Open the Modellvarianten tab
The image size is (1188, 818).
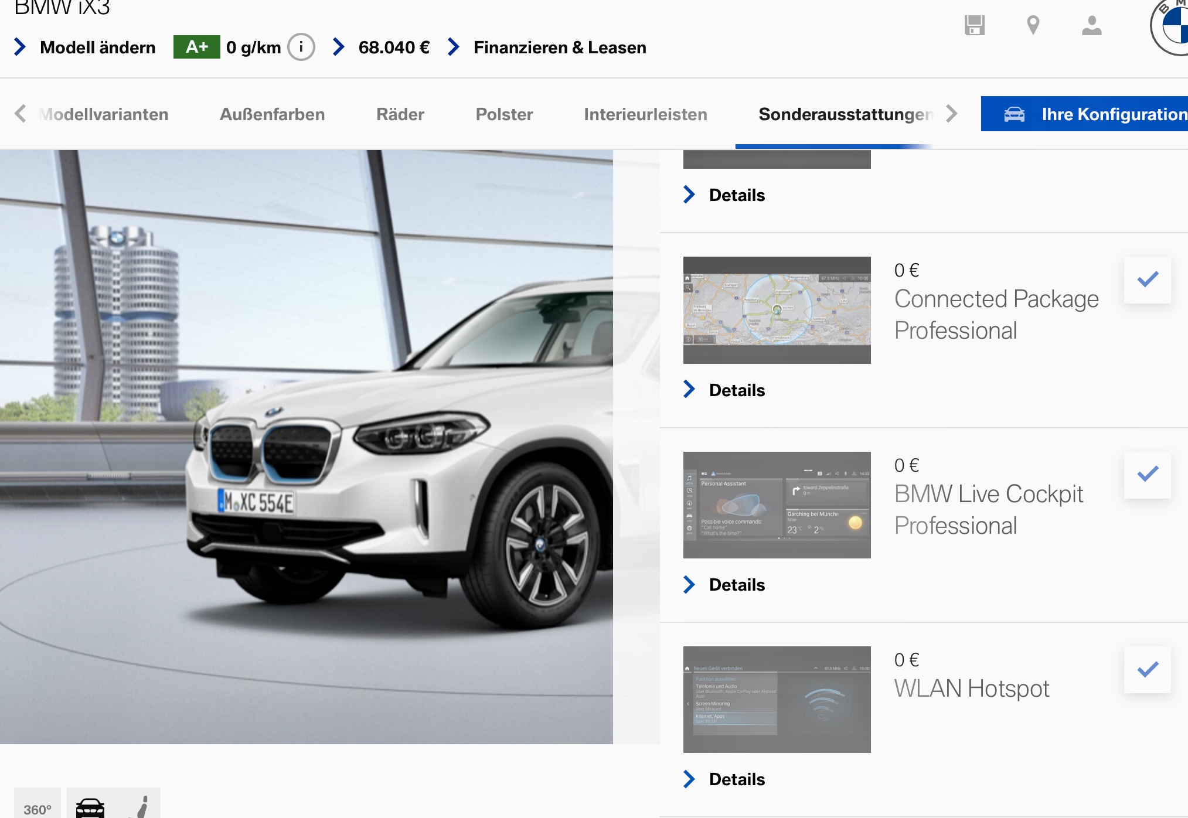(x=104, y=114)
